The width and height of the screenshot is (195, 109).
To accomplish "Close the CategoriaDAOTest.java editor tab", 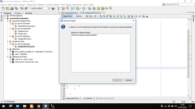I will 103,13.
